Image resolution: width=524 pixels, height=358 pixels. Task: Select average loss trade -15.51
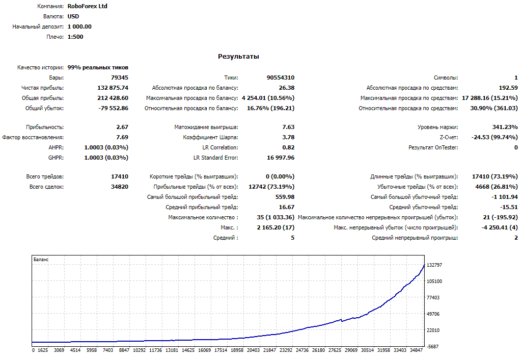pyautogui.click(x=509, y=207)
